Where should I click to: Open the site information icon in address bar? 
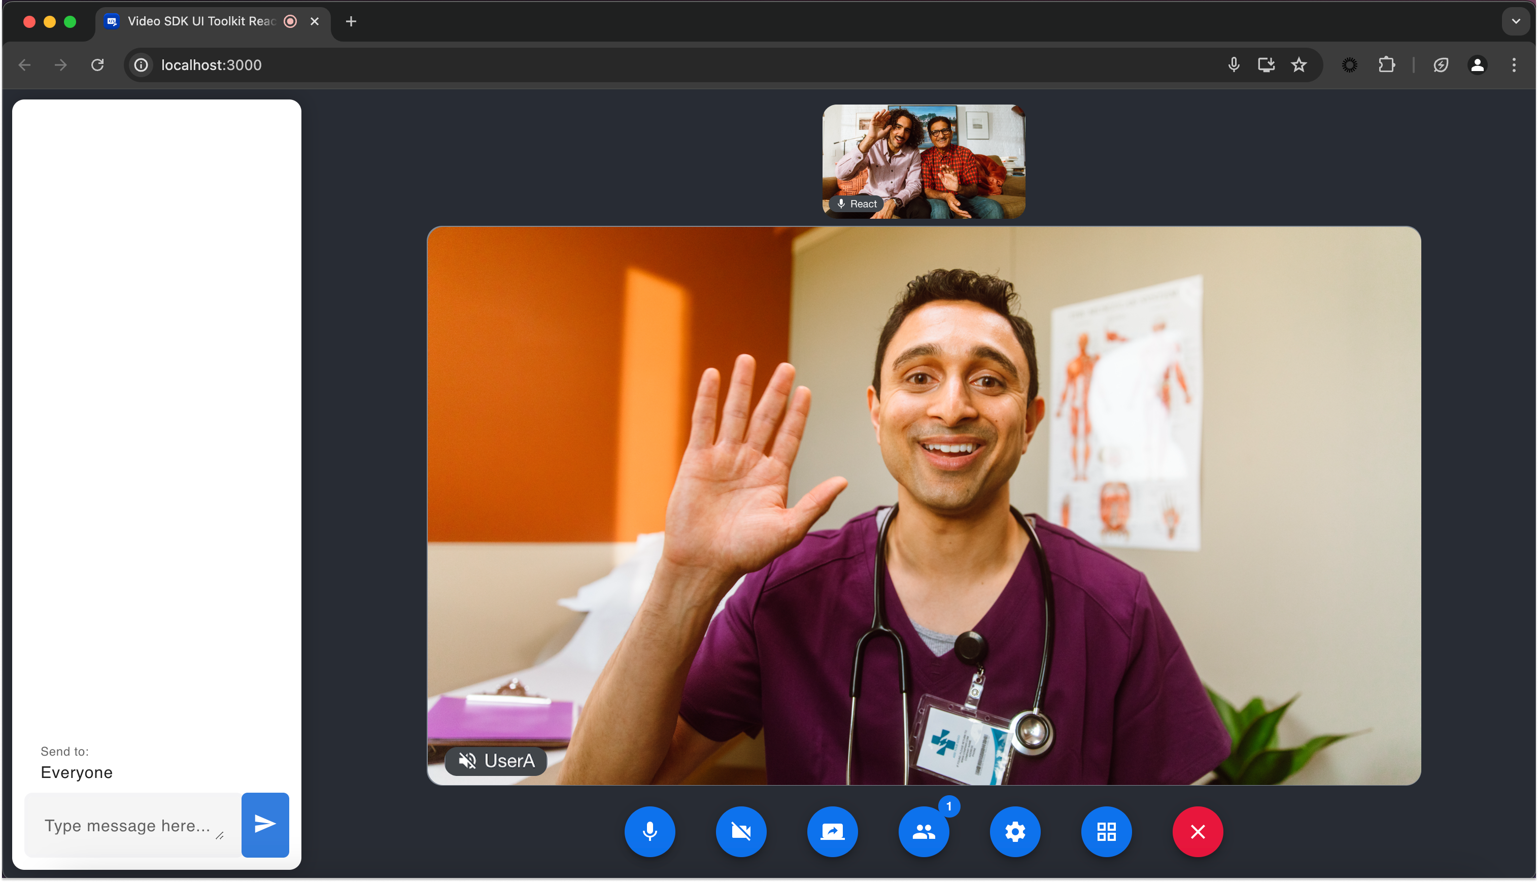point(141,65)
